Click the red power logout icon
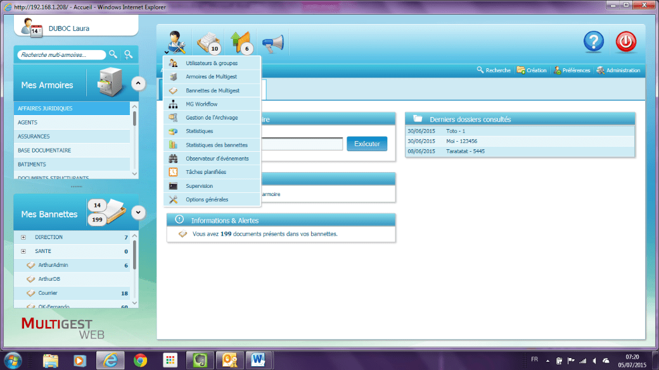The height and width of the screenshot is (370, 659). point(626,42)
